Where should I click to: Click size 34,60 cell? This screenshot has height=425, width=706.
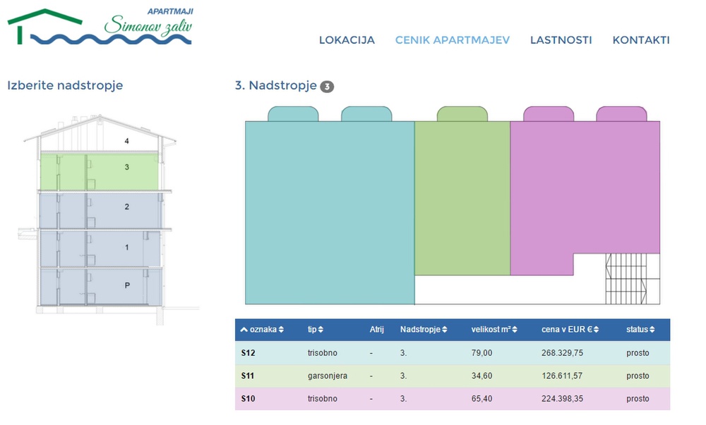[481, 376]
